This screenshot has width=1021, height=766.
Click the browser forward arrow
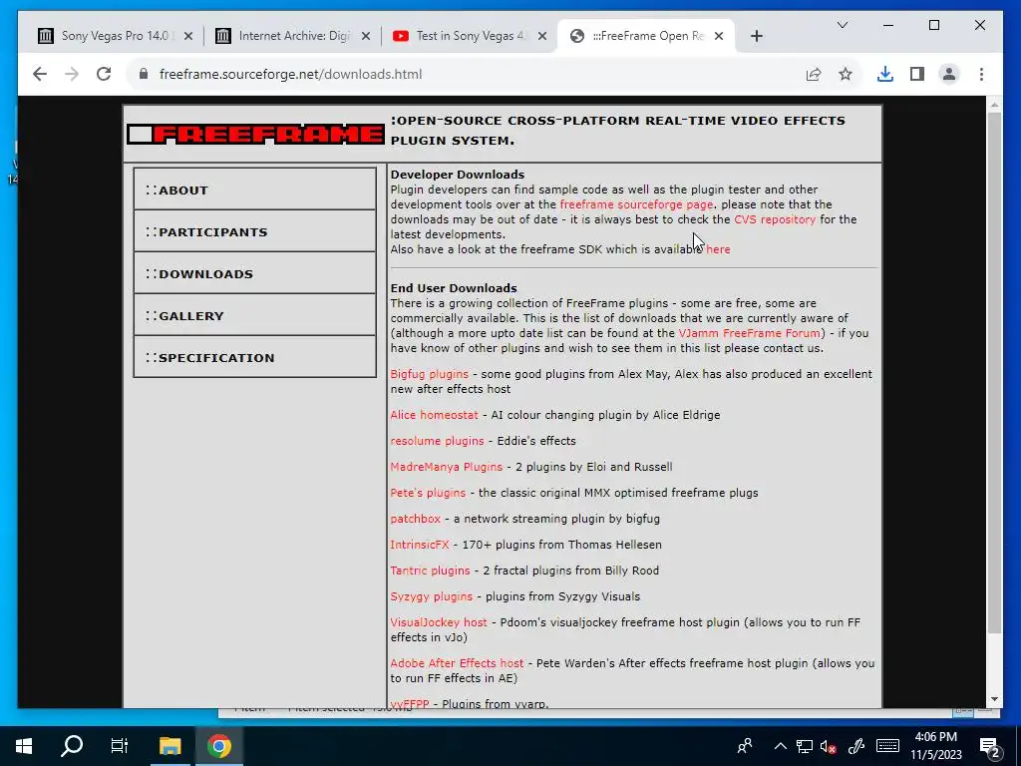(72, 74)
